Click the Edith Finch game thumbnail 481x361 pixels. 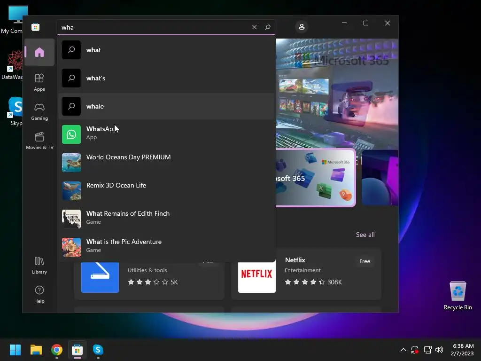tap(71, 219)
